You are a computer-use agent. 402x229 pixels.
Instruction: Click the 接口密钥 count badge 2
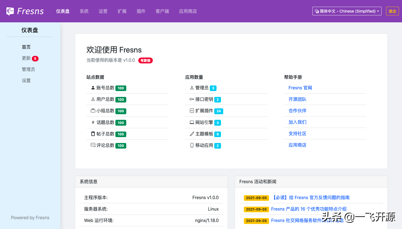218,100
